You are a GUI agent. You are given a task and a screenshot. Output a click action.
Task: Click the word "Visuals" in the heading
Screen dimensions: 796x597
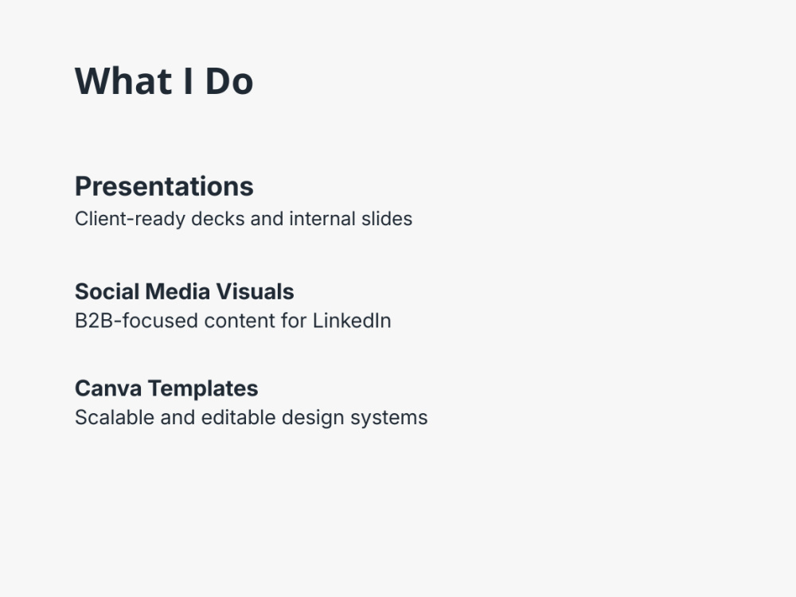[256, 292]
